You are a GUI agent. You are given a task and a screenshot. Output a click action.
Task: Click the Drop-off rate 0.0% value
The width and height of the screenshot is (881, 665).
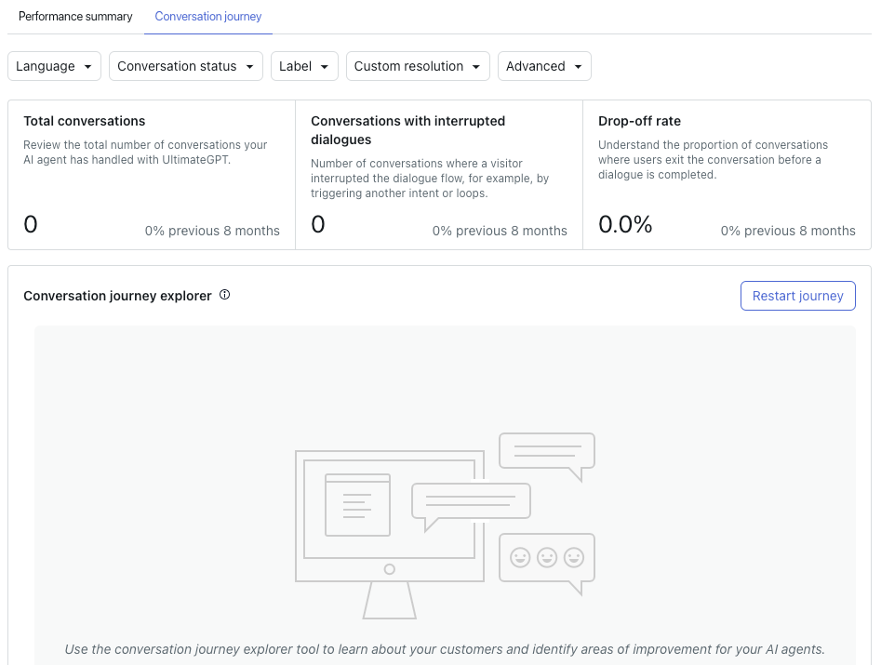click(x=625, y=224)
